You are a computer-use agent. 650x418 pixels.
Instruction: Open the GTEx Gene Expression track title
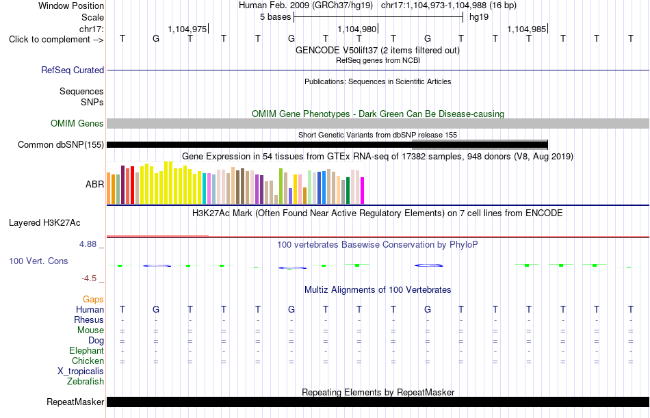(378, 157)
